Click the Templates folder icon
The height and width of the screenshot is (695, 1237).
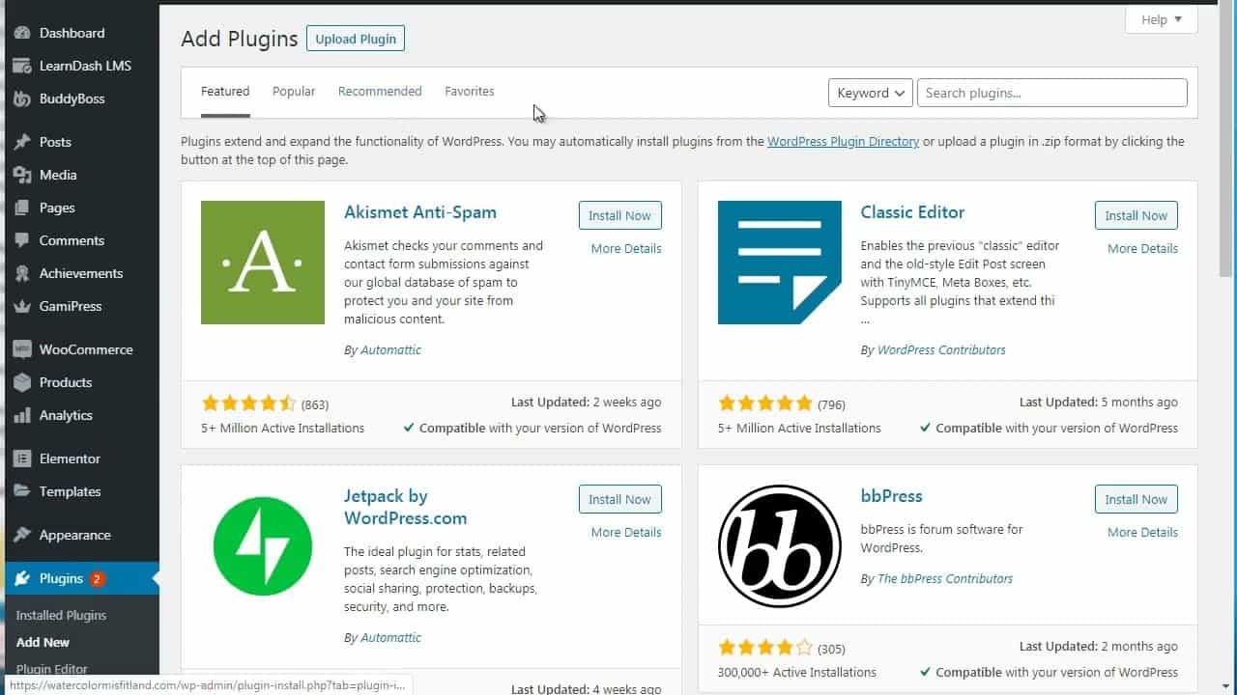click(22, 491)
